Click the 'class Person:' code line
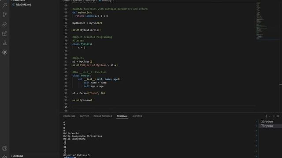Image resolution: width=282 pixels, height=158 pixels. click(82, 75)
